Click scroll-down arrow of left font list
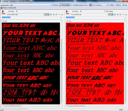 [x=61, y=103]
